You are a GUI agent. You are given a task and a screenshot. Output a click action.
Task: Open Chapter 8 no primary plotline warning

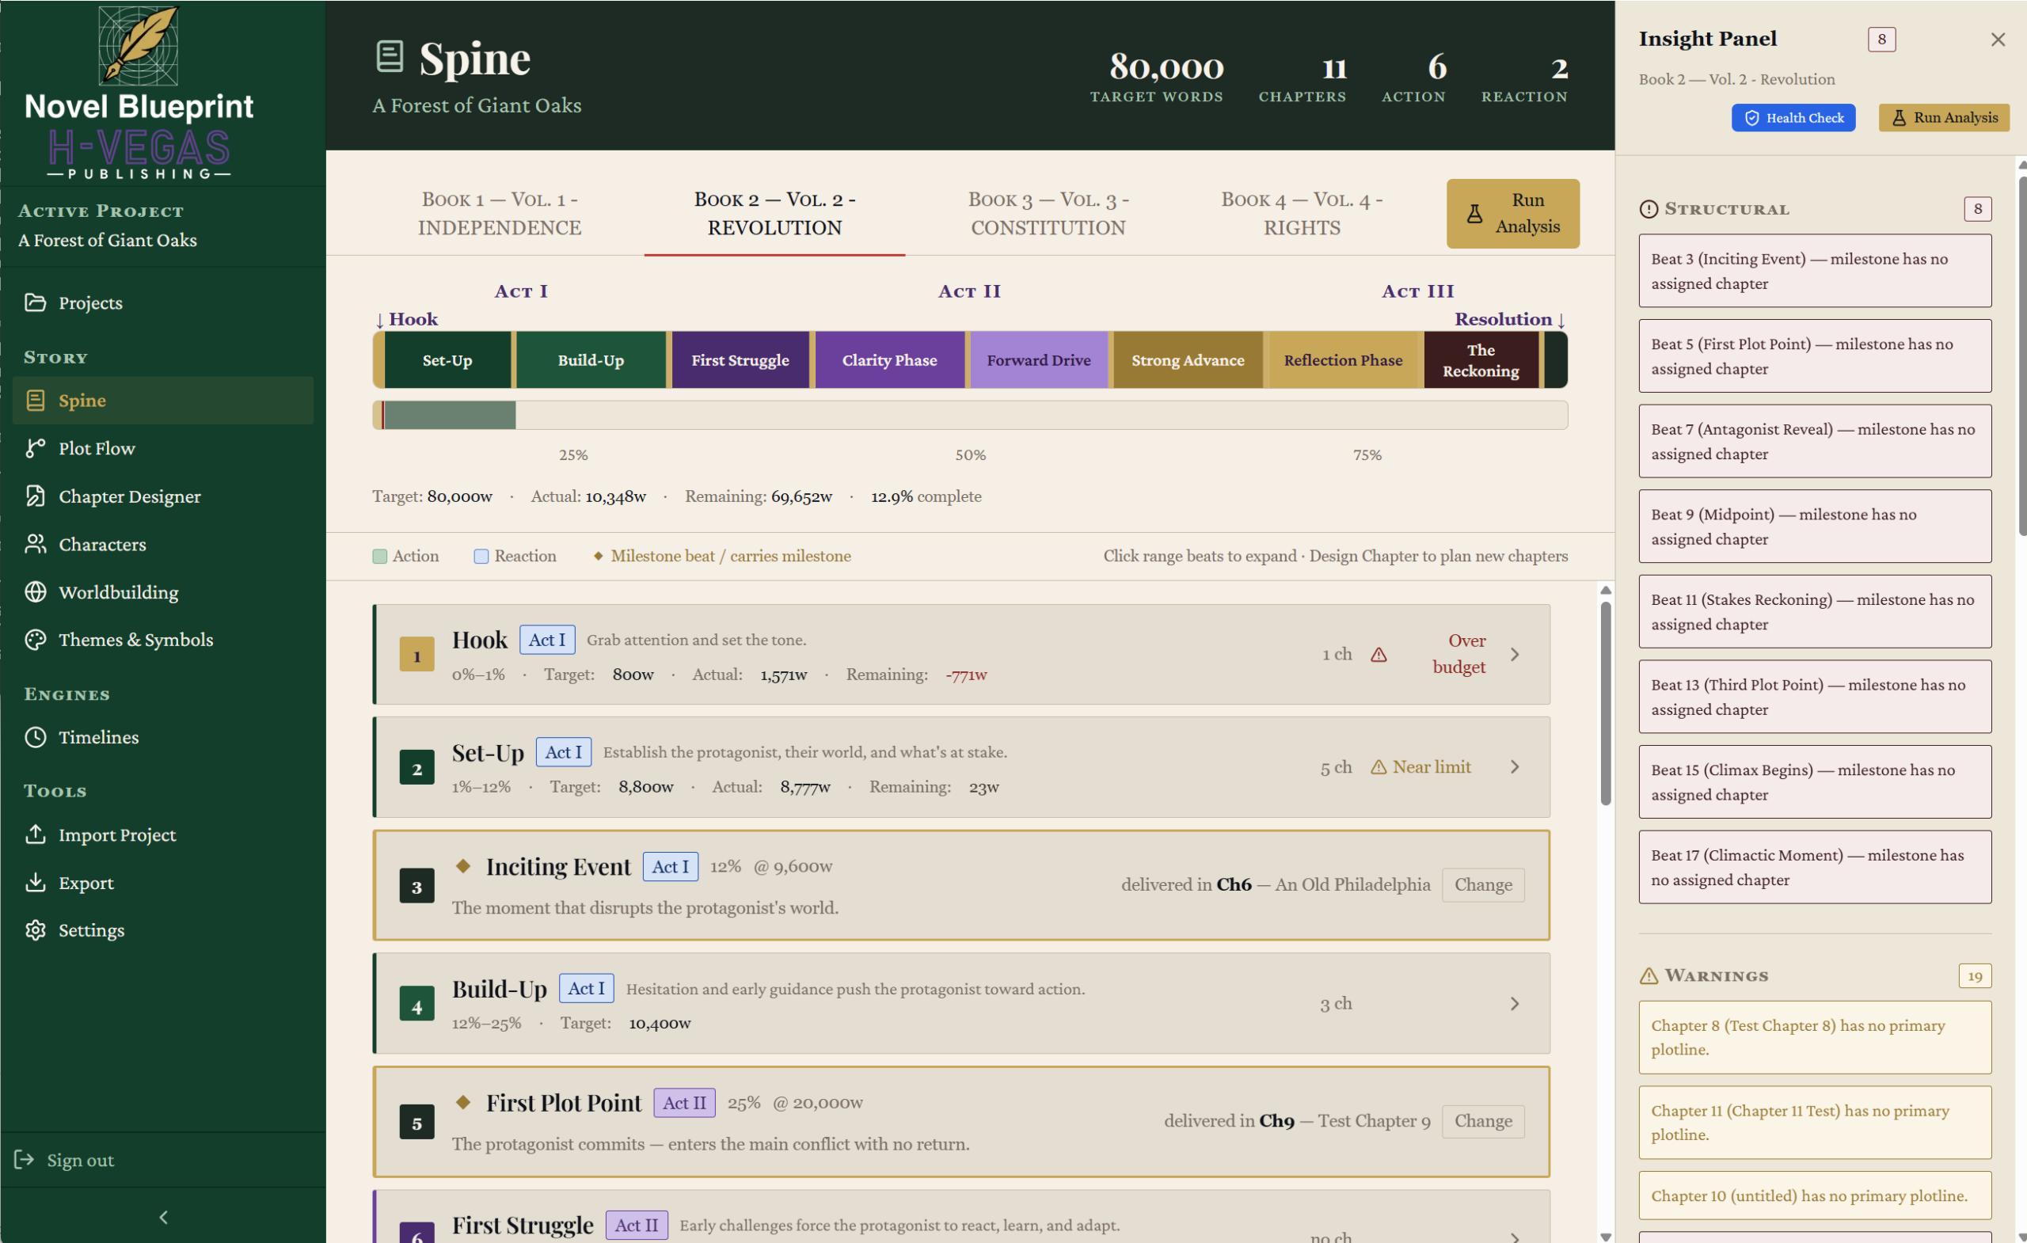[x=1815, y=1037]
